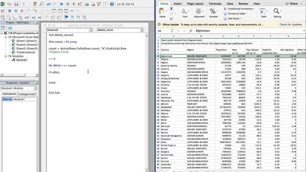Click the Paste clipboard icon in VBA toolbar
This screenshot has height=172, width=306.
35,4
